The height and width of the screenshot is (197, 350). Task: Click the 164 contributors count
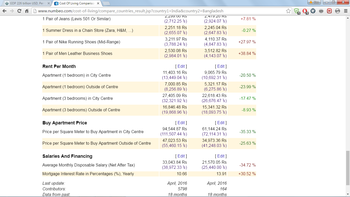(x=223, y=189)
